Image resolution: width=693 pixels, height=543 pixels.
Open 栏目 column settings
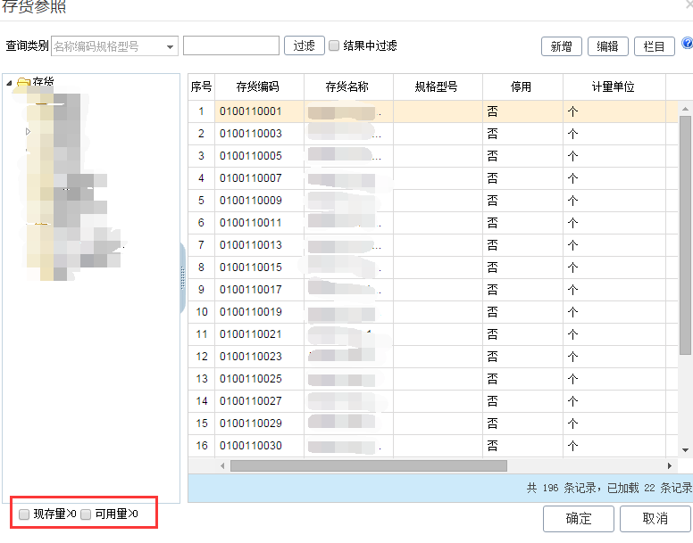click(655, 46)
